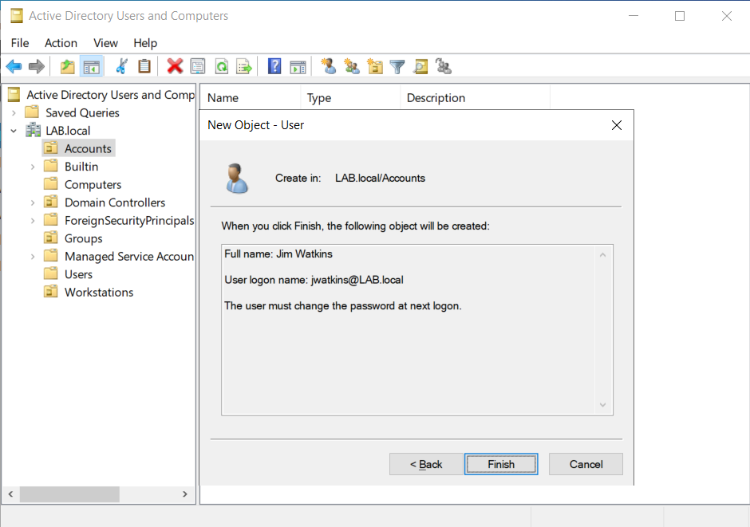Click tree pane horizontal scrollbar thumb
The width and height of the screenshot is (750, 527).
click(x=69, y=494)
